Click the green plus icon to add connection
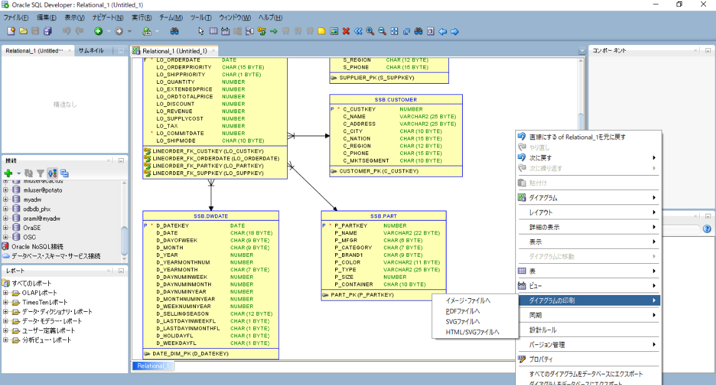This screenshot has height=385, width=716. coord(7,173)
